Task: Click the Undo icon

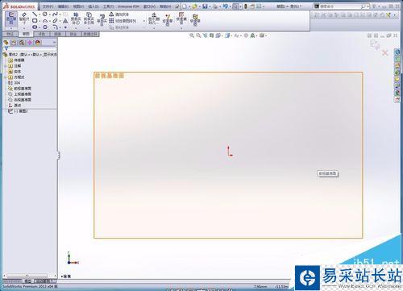Action: 225,6
